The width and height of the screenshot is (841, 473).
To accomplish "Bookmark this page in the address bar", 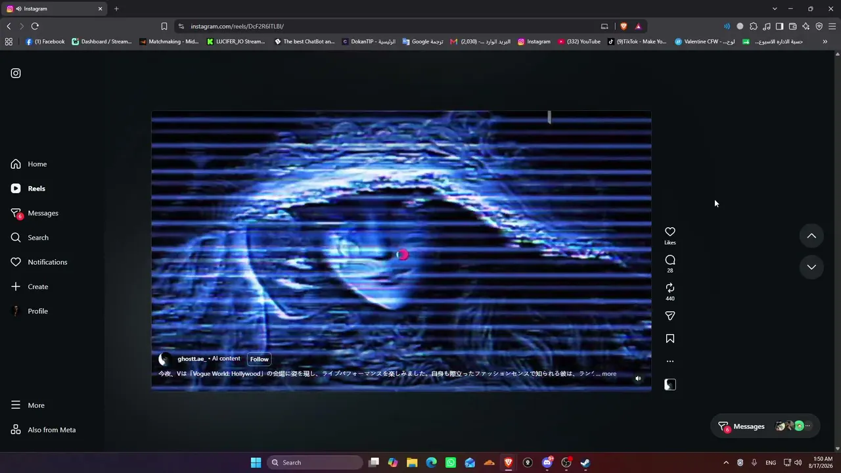I will [164, 26].
